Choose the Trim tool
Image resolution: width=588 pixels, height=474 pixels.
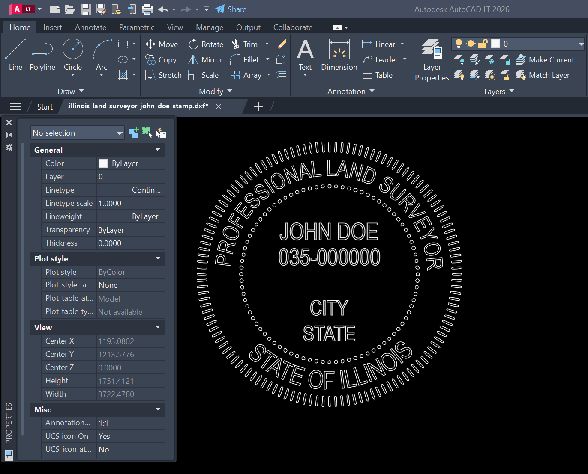pyautogui.click(x=244, y=44)
